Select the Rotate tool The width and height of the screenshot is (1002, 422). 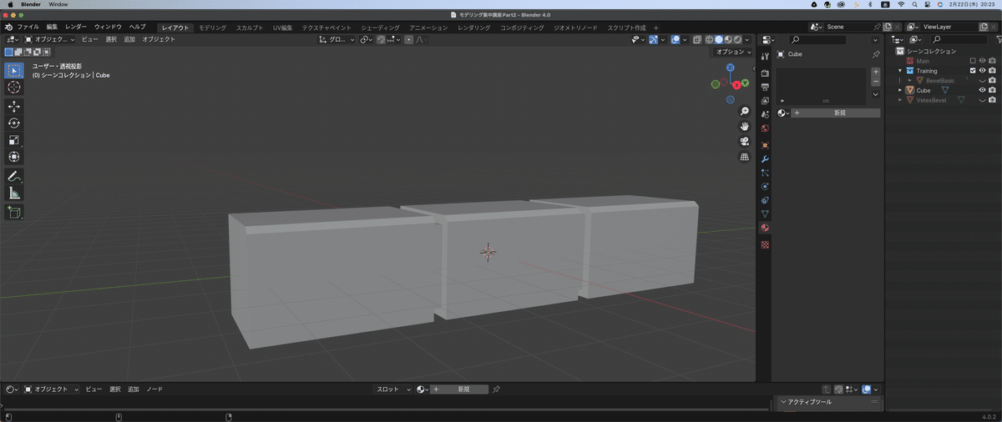tap(14, 123)
